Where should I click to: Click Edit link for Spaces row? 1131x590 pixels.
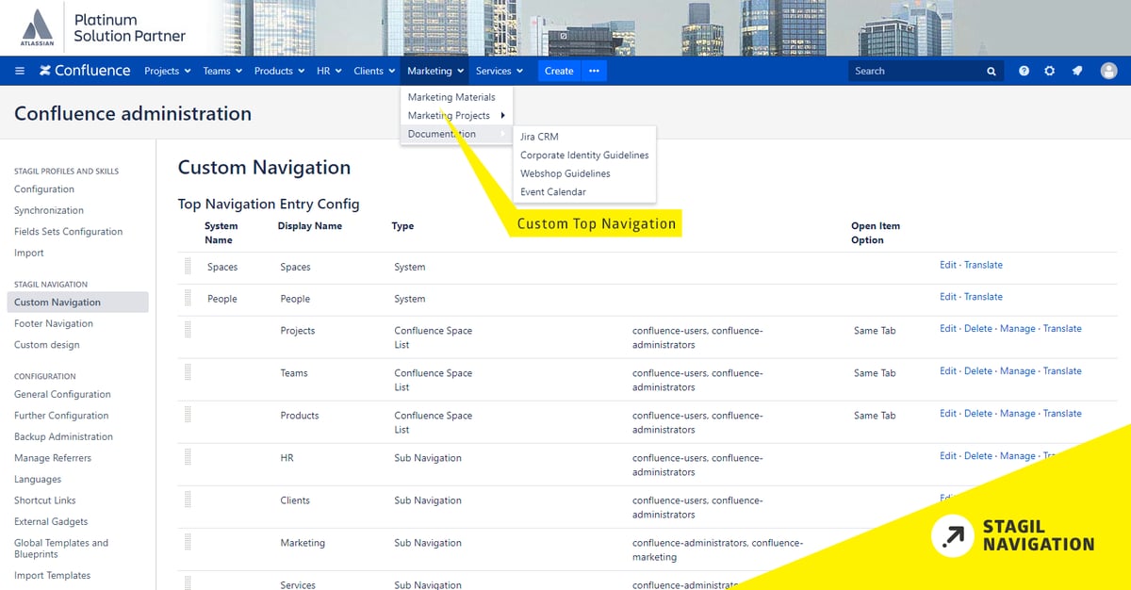coord(947,265)
